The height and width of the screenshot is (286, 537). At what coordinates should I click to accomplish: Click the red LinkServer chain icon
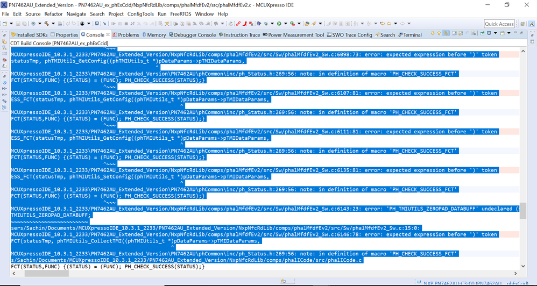(238, 24)
